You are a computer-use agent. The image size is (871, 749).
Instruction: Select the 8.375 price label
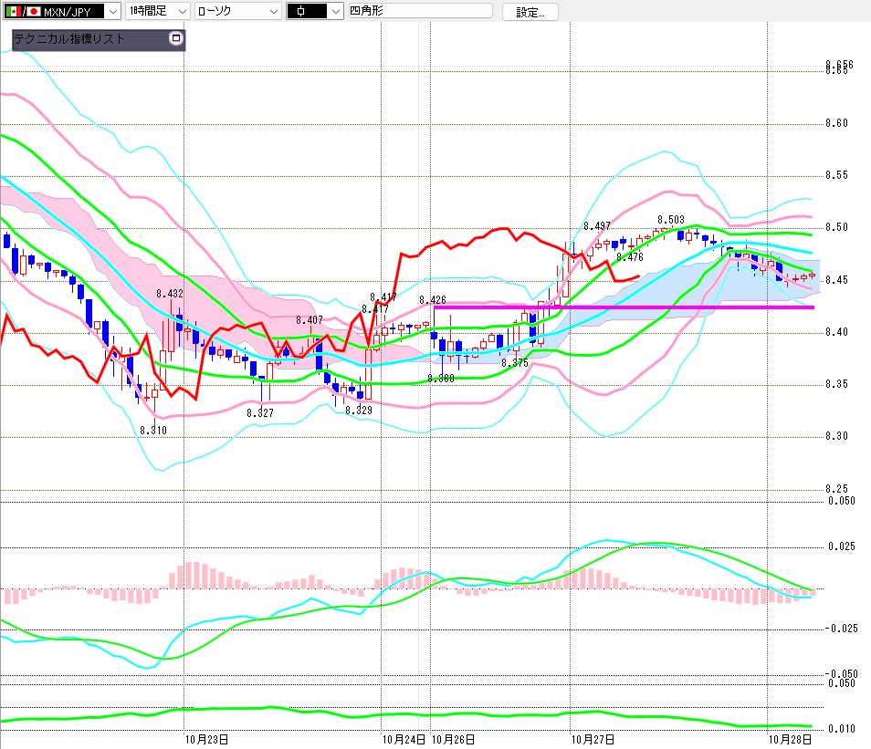pos(515,363)
